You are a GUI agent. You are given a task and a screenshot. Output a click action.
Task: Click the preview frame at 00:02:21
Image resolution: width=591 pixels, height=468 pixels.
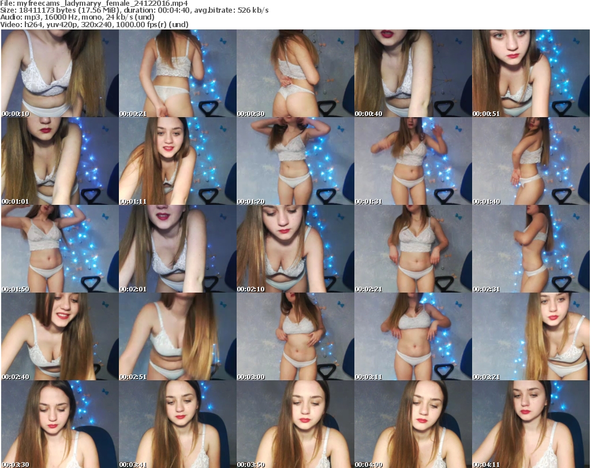pyautogui.click(x=413, y=249)
